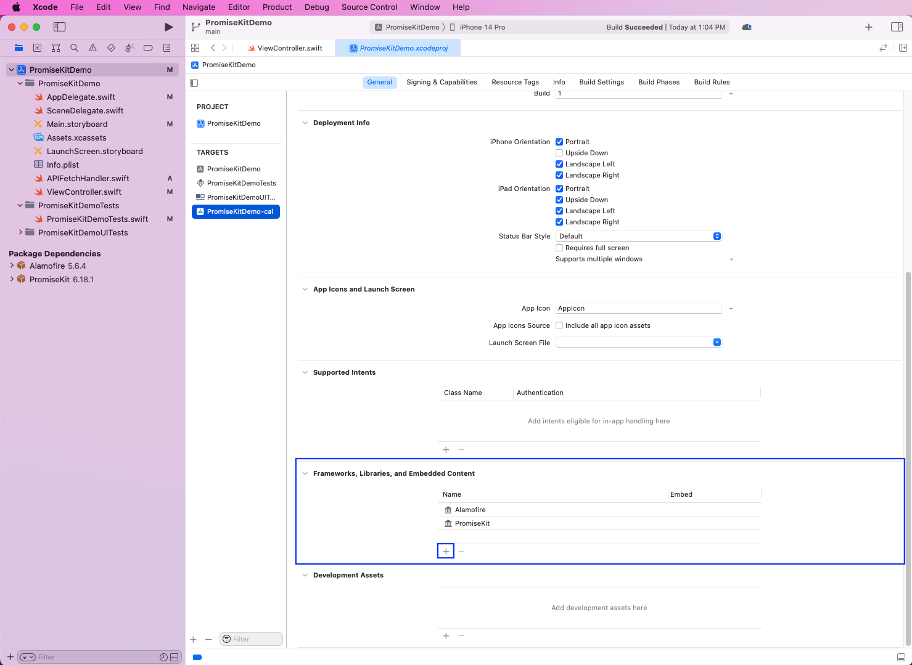The width and height of the screenshot is (912, 665).
Task: Go forward with the editor forward arrow
Action: [x=224, y=47]
